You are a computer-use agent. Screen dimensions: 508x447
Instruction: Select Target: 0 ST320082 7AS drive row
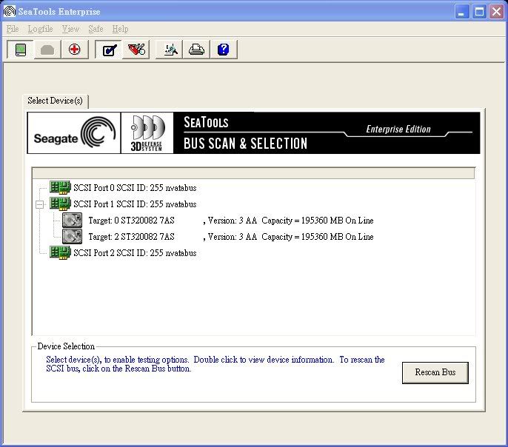pyautogui.click(x=231, y=221)
